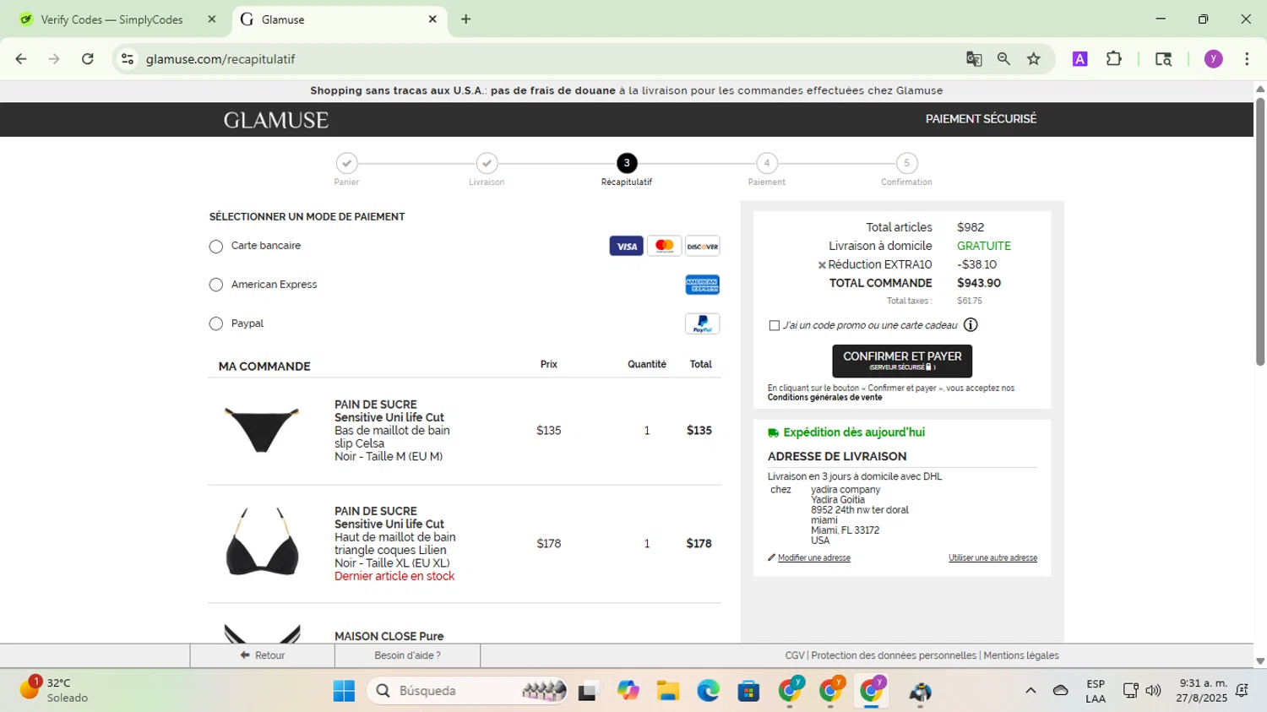
Task: Click the Dernier article en stock notice
Action: pos(394,577)
